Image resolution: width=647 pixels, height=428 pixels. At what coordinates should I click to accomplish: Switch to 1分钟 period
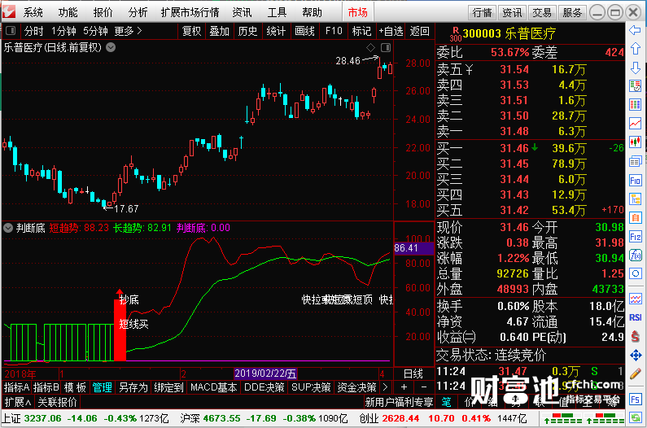point(63,31)
